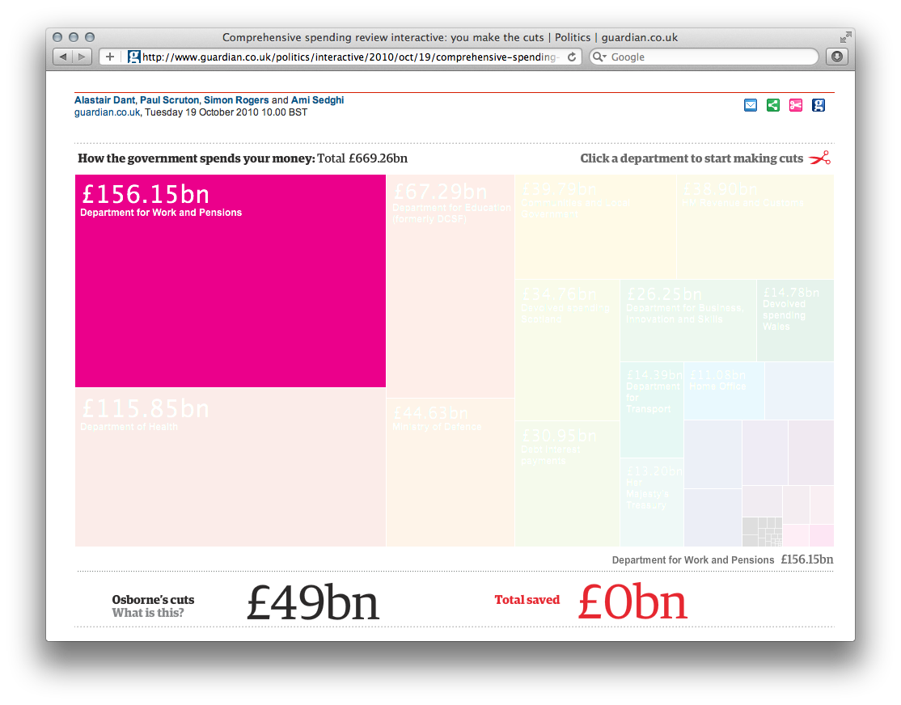Open the email sharing icon

[751, 105]
